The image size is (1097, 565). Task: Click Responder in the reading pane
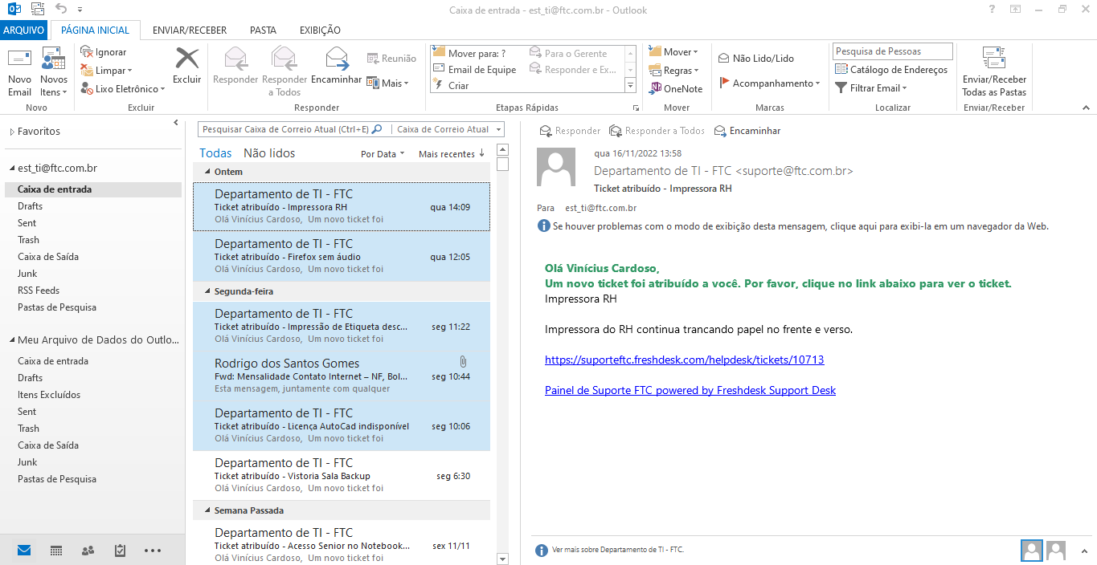pyautogui.click(x=570, y=131)
